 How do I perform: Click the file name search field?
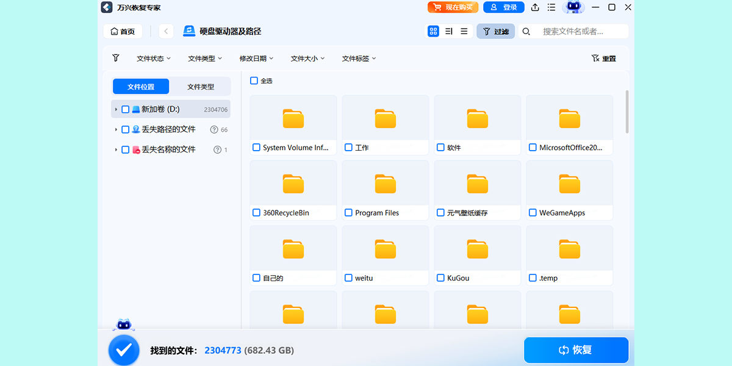point(579,30)
